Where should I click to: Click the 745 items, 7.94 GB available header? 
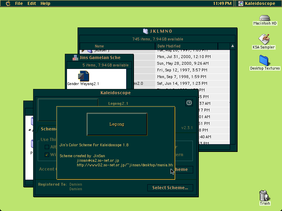point(158,39)
